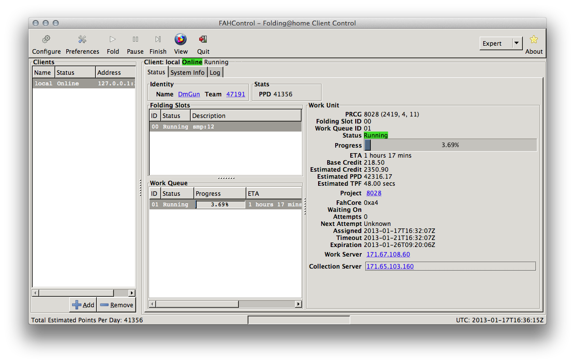Launch the View protein viewer icon

[181, 40]
